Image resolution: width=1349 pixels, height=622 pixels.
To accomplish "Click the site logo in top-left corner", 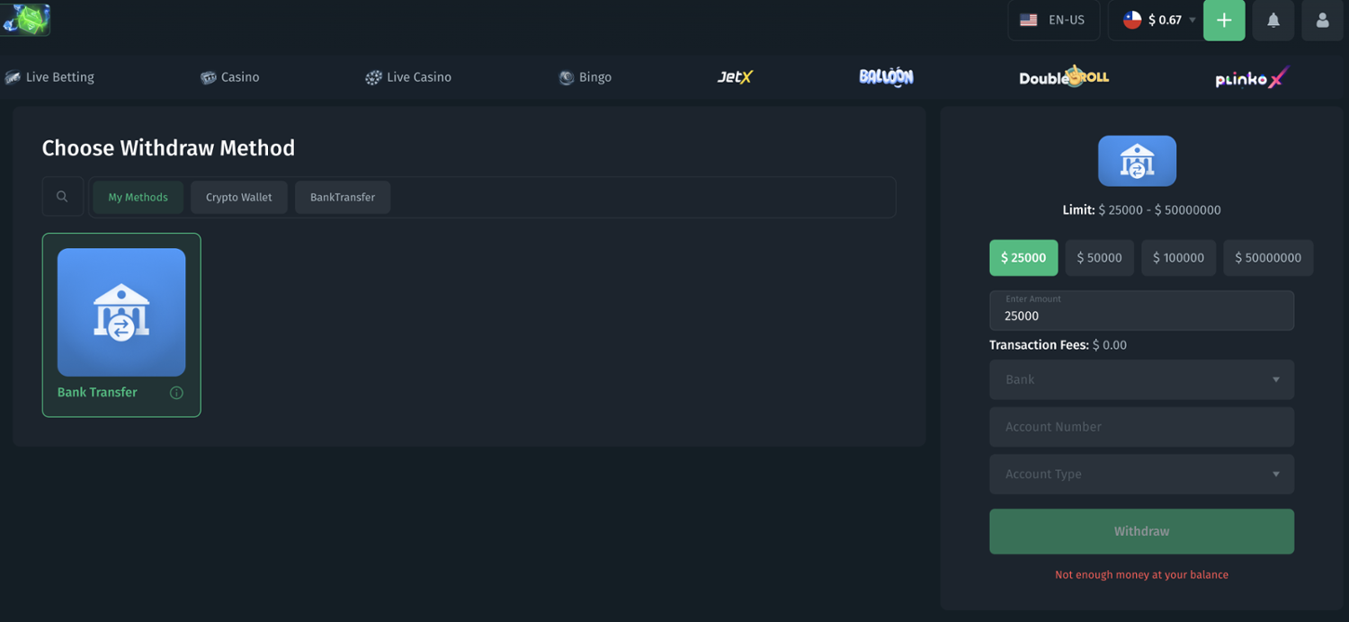I will pos(26,20).
